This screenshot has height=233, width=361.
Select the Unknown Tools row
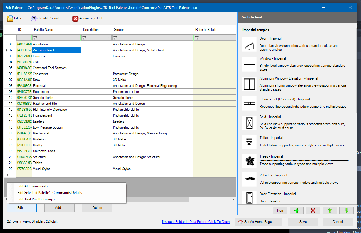(56, 151)
